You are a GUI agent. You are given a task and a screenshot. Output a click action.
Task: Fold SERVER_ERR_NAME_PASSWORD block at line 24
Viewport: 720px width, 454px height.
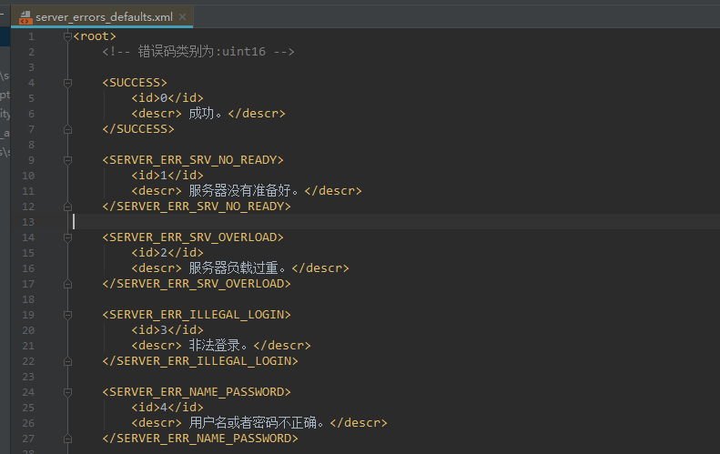click(x=67, y=392)
